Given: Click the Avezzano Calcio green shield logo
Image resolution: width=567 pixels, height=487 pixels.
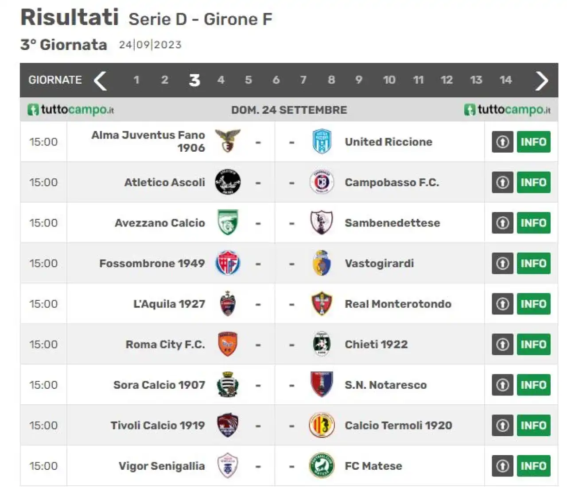Looking at the screenshot, I should coord(228,222).
